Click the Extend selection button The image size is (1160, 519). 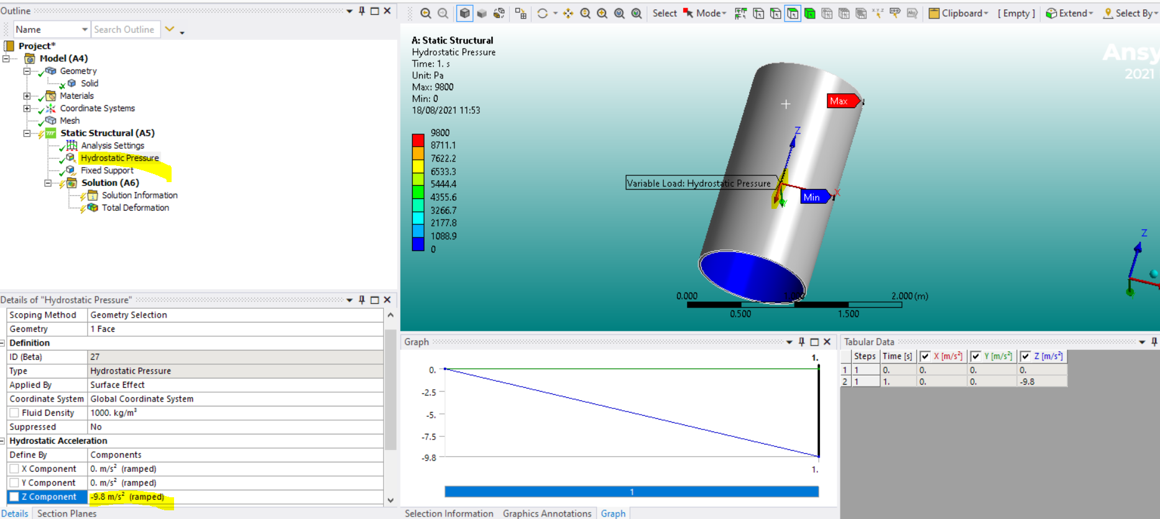(x=1069, y=13)
